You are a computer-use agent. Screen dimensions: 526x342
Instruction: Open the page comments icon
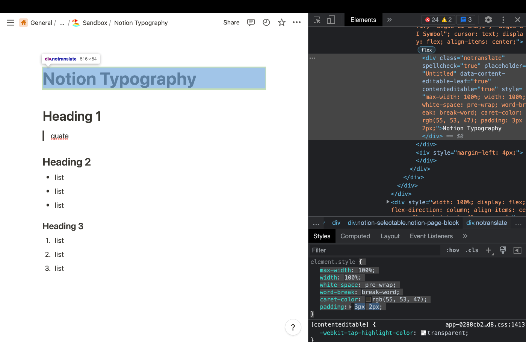click(x=251, y=23)
